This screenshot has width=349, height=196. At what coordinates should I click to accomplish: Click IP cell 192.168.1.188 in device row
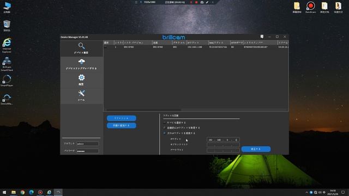pyautogui.click(x=195, y=47)
